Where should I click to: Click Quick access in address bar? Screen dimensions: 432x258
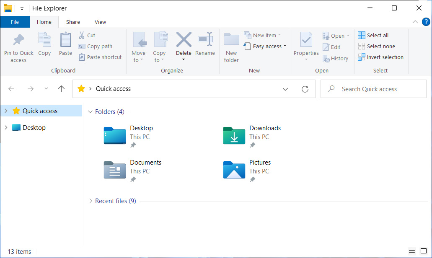point(113,89)
